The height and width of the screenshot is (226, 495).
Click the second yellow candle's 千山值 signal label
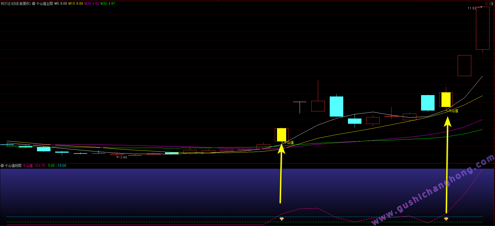(x=453, y=111)
